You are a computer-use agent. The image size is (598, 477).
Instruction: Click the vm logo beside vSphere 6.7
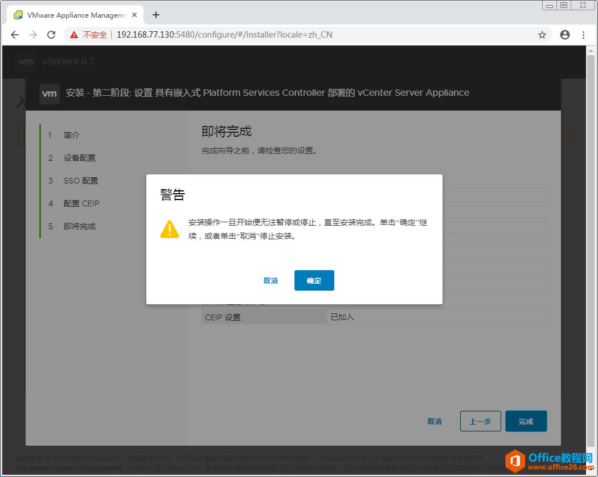pos(26,62)
